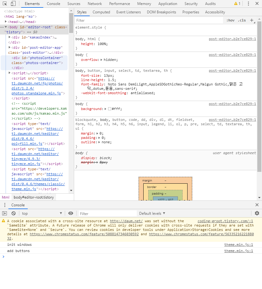
Task: Open the top execution context dropdown
Action: (42, 213)
